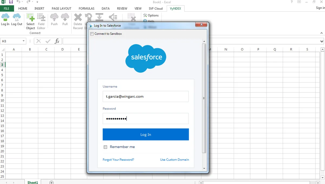Open Ribbon Display Options icon
This screenshot has height=184, width=325.
click(299, 2)
